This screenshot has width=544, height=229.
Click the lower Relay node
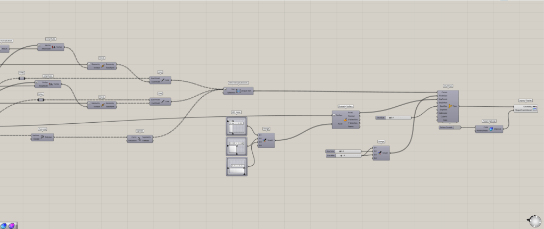40,99
